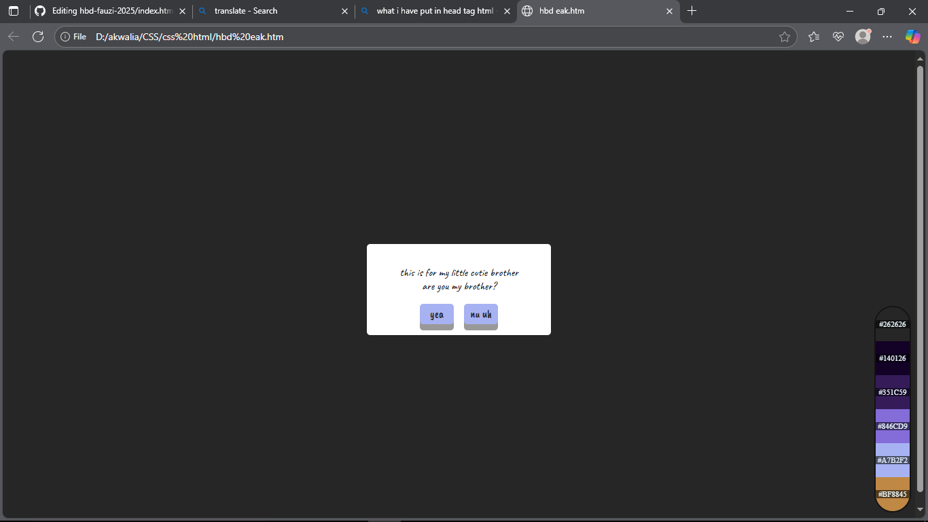Close the translate - Search tab
The width and height of the screenshot is (928, 522).
(344, 11)
